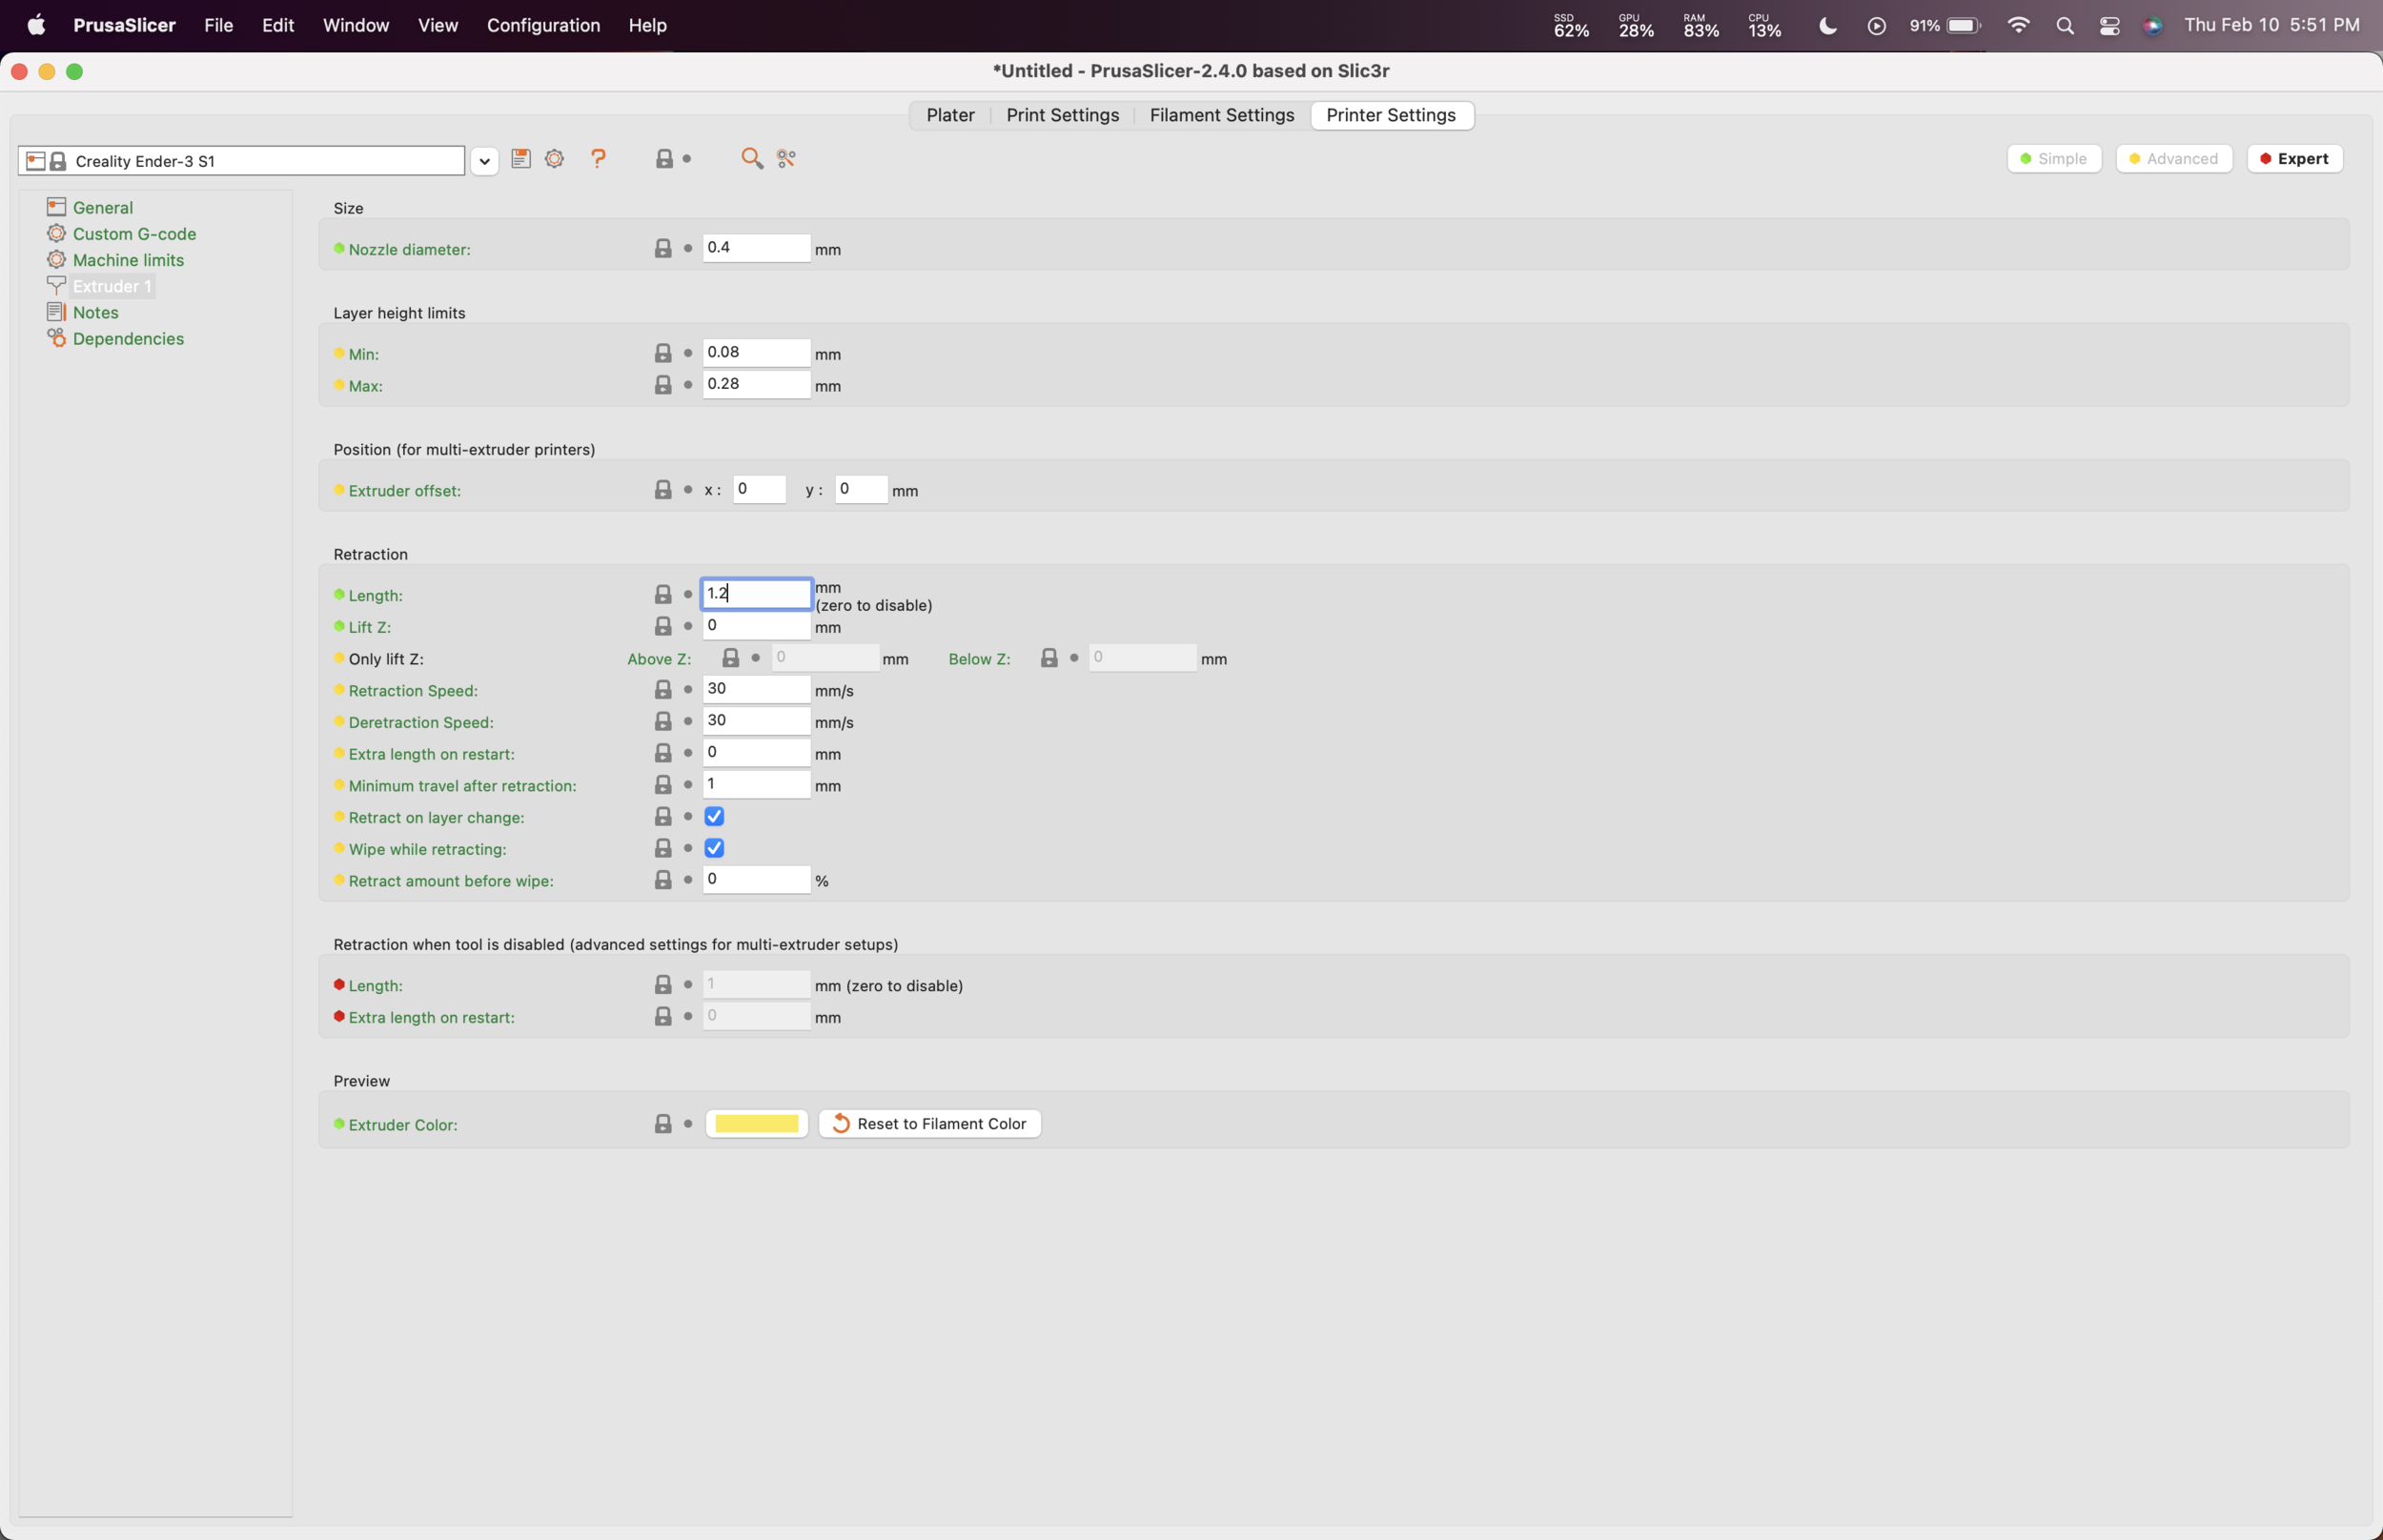Expand the printer preset dropdown arrow
This screenshot has height=1540, width=2383.
click(x=484, y=161)
